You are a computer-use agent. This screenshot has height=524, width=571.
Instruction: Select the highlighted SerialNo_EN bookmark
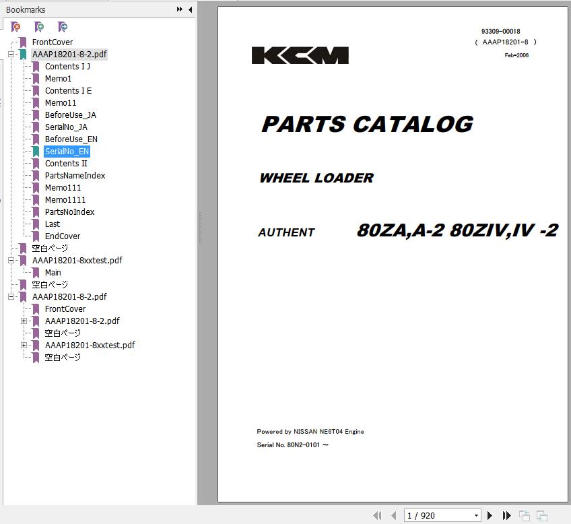point(67,152)
